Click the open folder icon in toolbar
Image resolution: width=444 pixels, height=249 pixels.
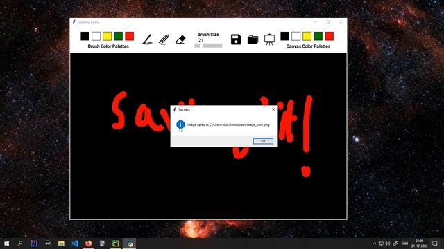click(253, 39)
